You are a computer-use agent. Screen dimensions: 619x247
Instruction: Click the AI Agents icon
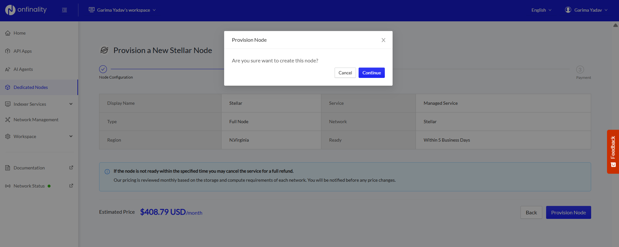click(8, 69)
